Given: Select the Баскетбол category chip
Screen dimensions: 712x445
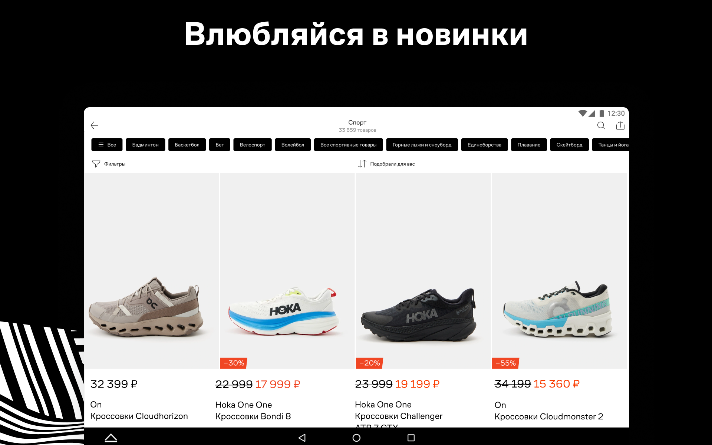Looking at the screenshot, I should point(187,145).
